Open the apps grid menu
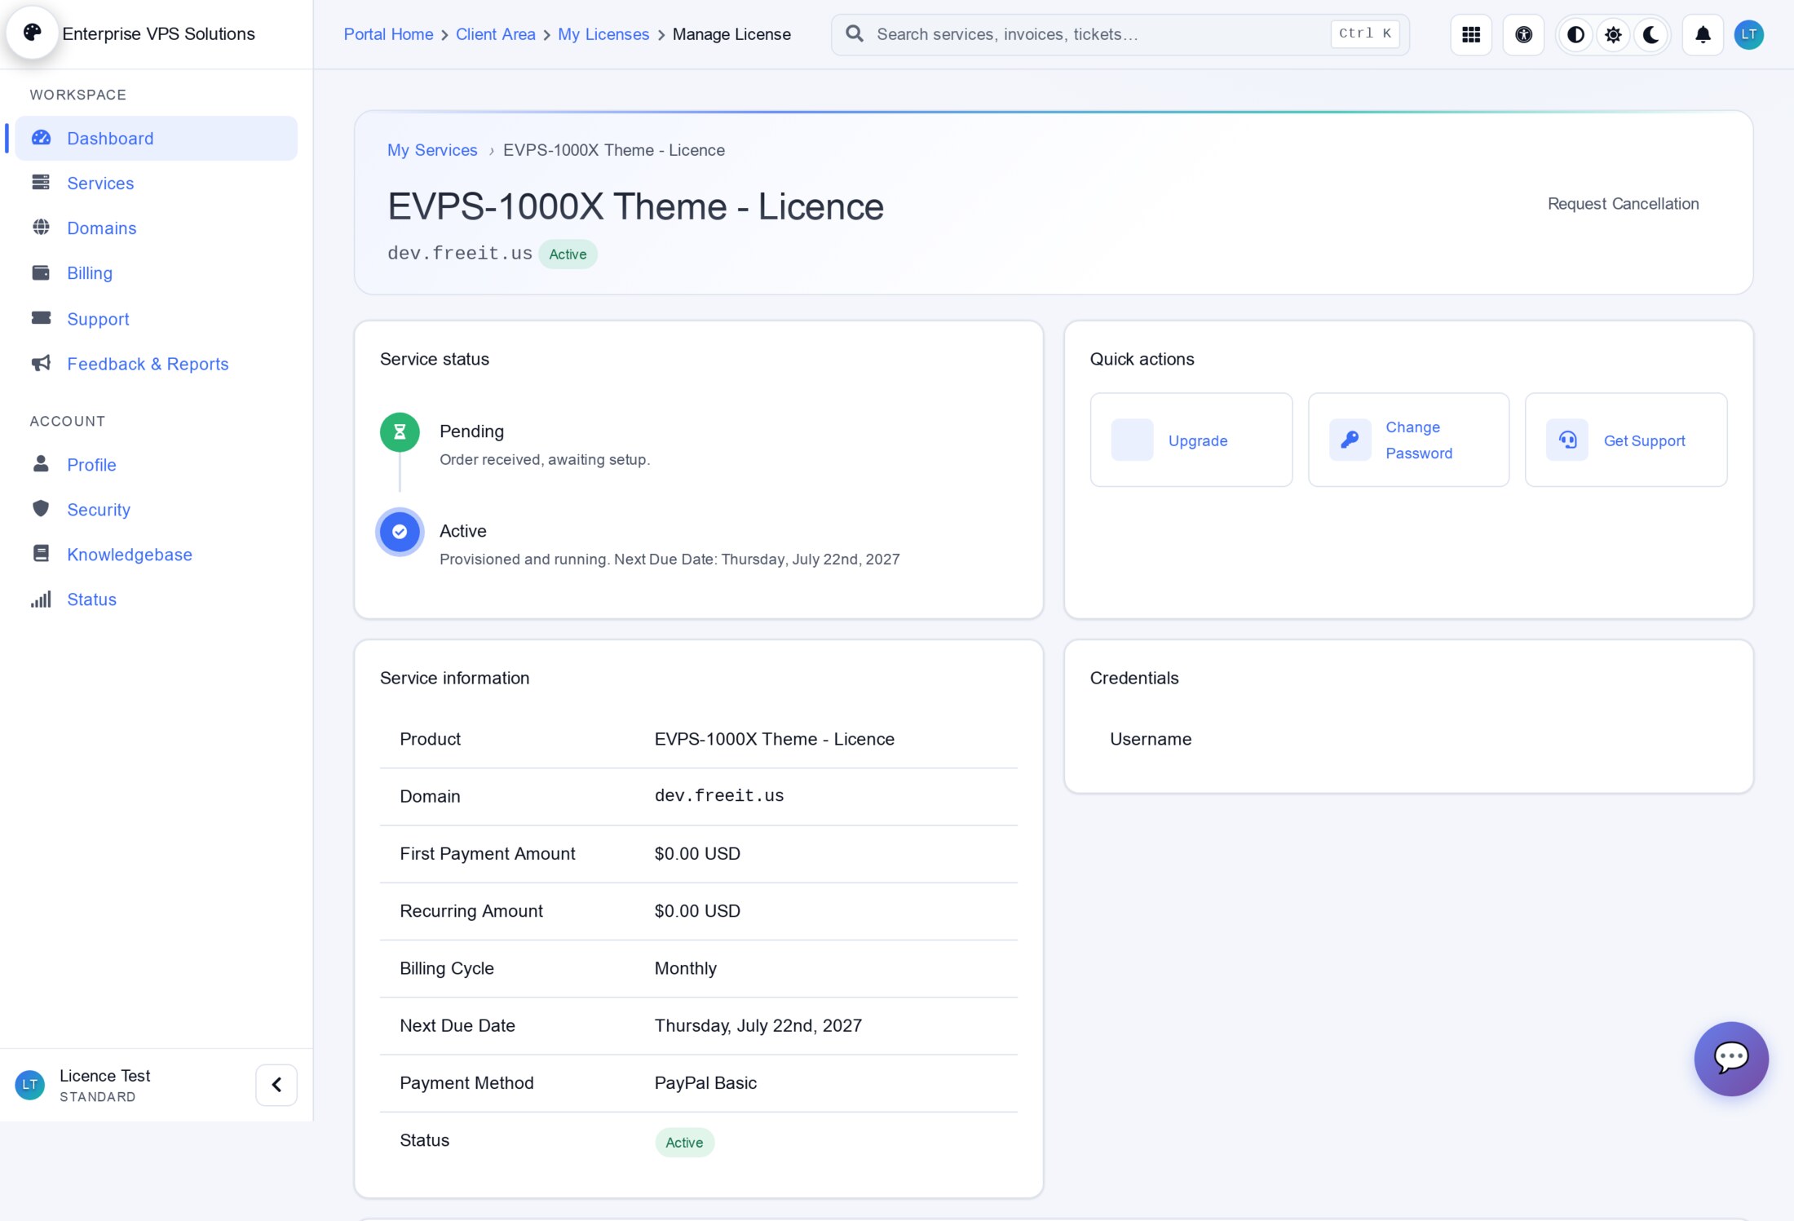The width and height of the screenshot is (1794, 1221). [x=1471, y=34]
